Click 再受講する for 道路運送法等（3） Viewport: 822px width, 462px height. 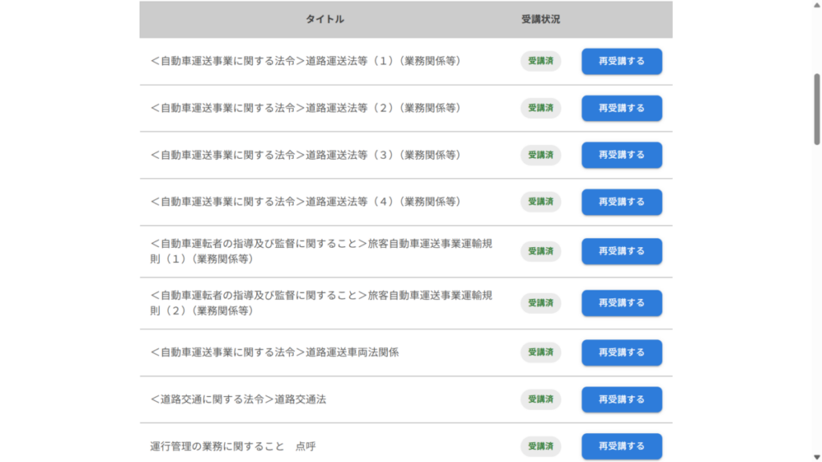click(621, 155)
